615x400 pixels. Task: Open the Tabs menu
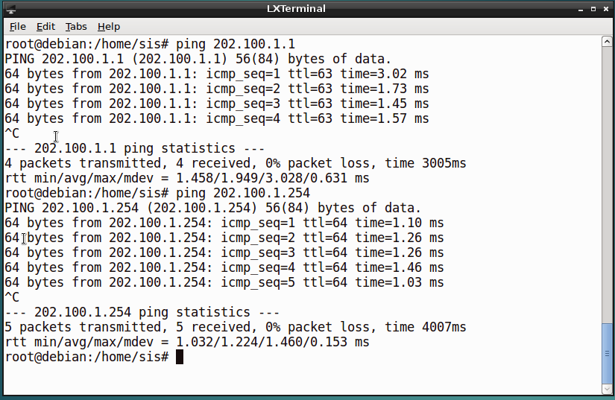pos(76,27)
